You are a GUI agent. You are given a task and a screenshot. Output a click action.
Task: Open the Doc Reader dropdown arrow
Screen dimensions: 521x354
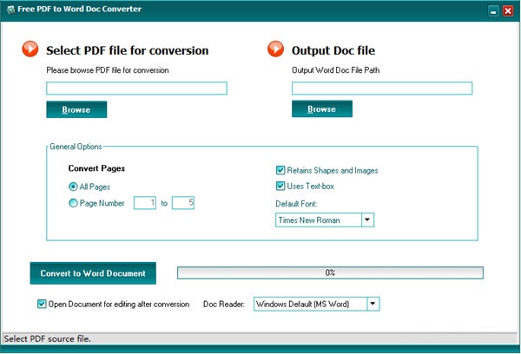coord(373,304)
